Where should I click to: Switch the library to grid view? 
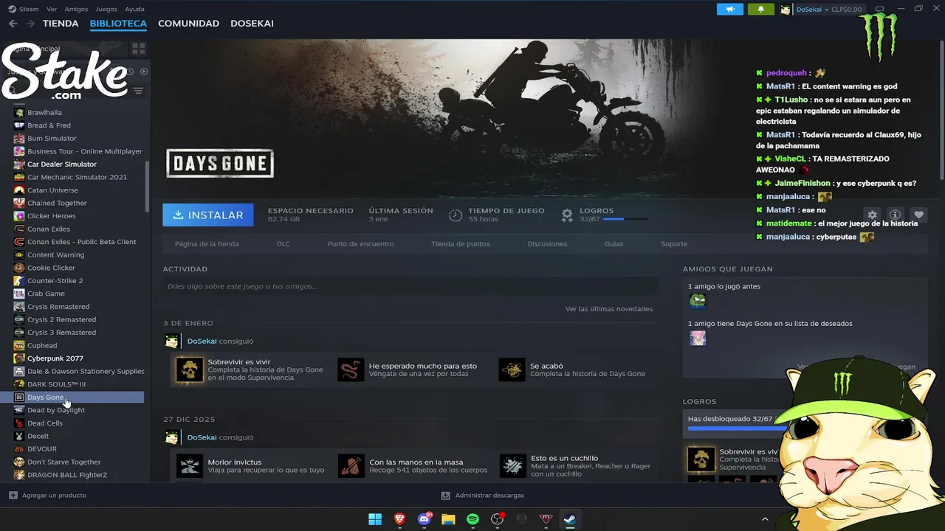[138, 49]
